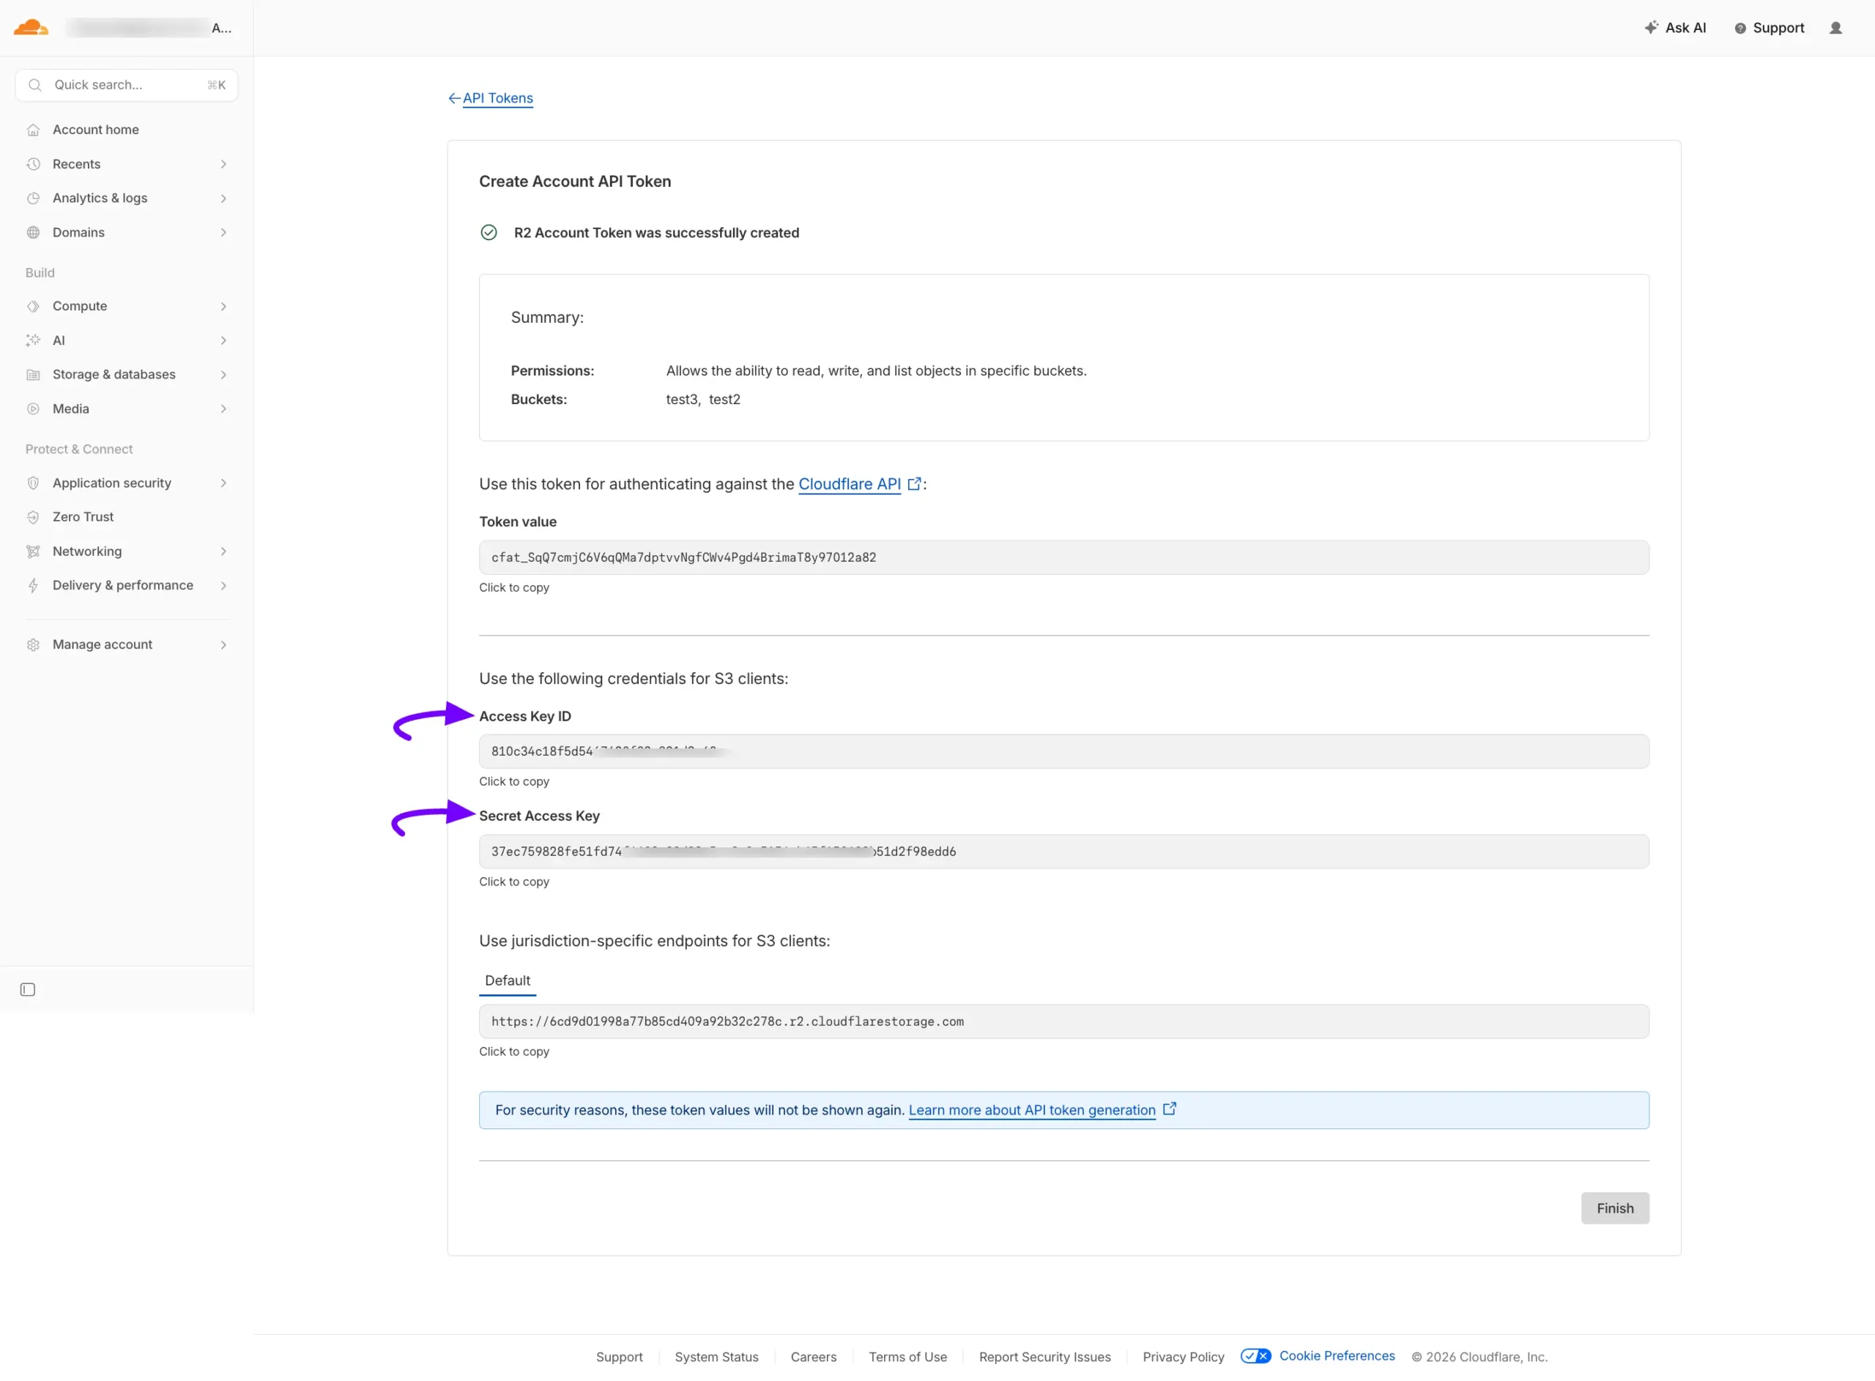Copy the S3 endpoint URL field

[1063, 1021]
